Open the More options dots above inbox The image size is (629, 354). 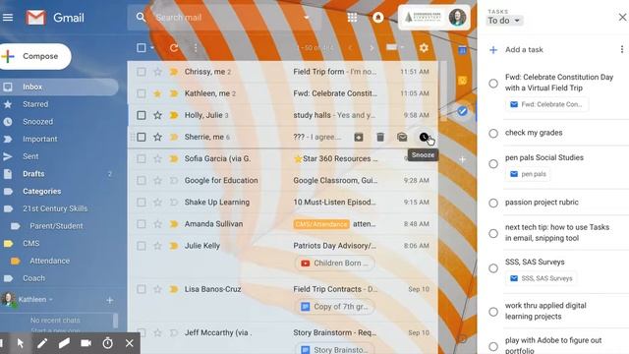196,48
